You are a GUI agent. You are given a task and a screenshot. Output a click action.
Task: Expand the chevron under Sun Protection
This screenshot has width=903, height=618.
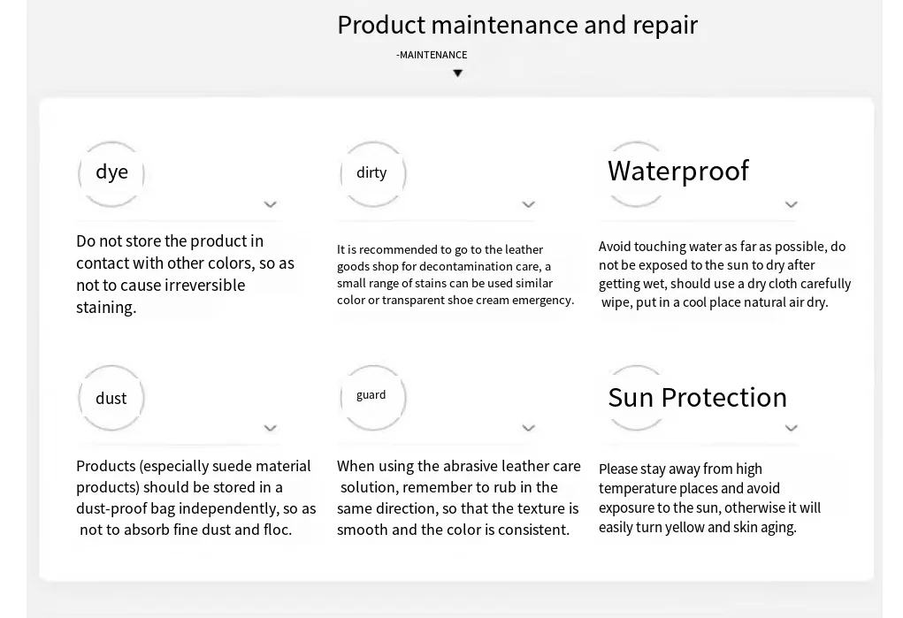791,428
